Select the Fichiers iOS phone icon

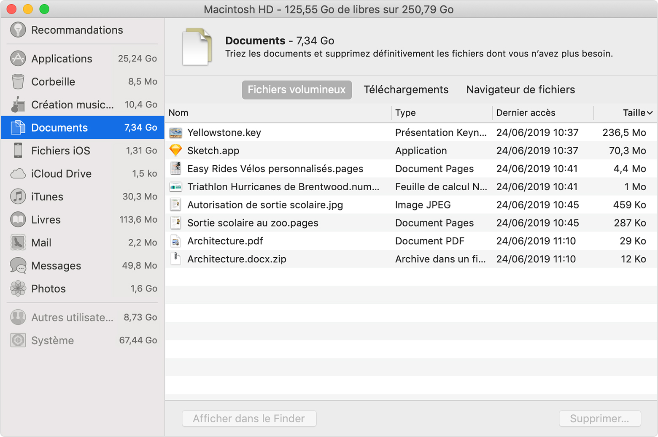(18, 151)
